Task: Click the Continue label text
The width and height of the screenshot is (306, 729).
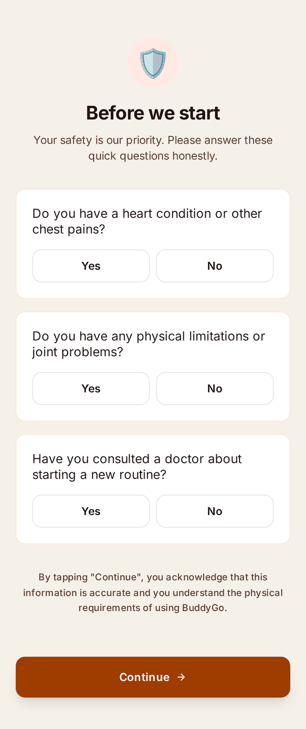Action: (x=144, y=677)
